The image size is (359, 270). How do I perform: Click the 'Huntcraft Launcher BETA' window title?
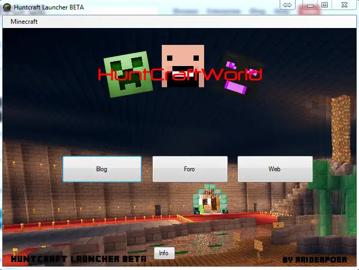click(x=49, y=7)
